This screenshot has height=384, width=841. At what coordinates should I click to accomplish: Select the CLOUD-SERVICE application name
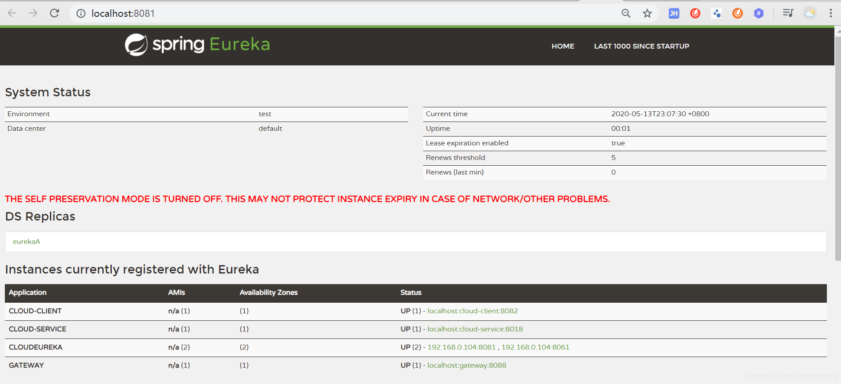pos(38,329)
